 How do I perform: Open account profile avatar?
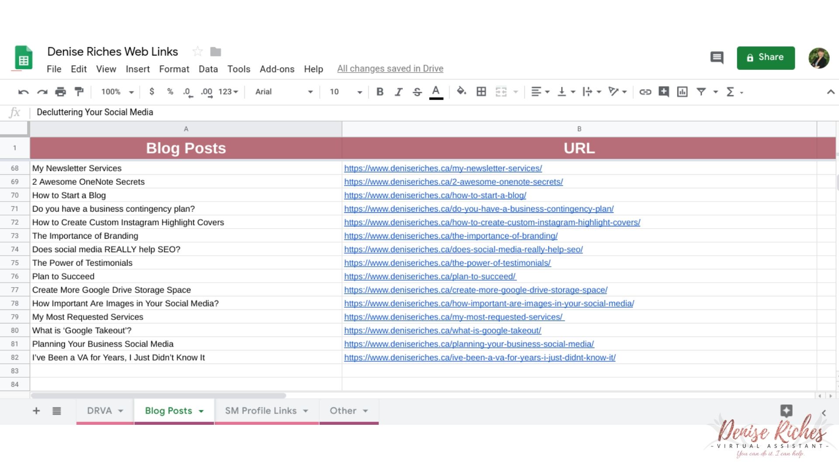pos(819,58)
